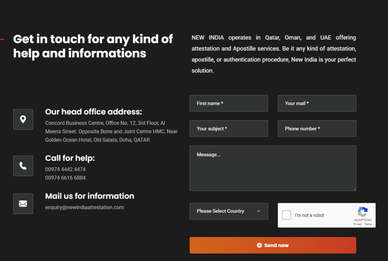Click phone number 00974 4442 4474
This screenshot has height=261, width=388.
coord(65,169)
